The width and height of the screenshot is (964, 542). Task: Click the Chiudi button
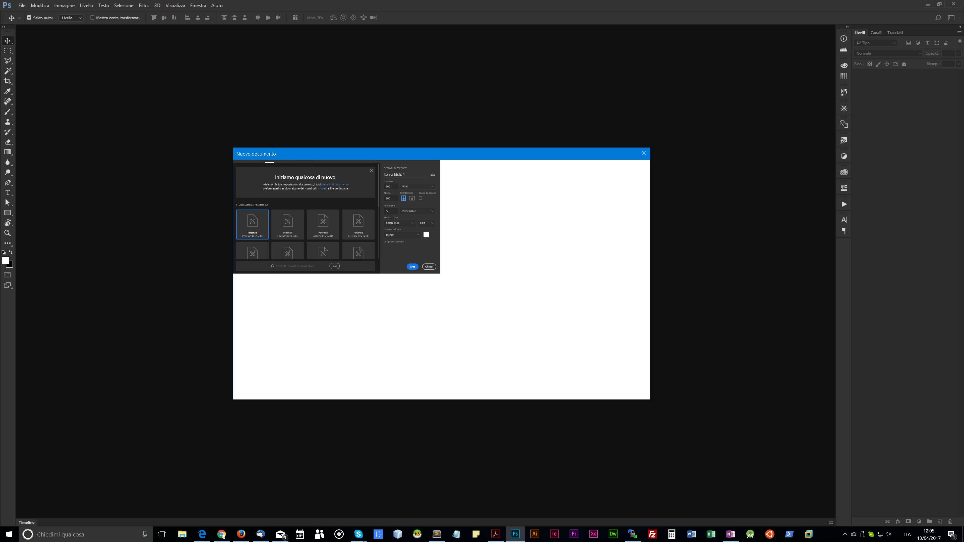pyautogui.click(x=429, y=267)
